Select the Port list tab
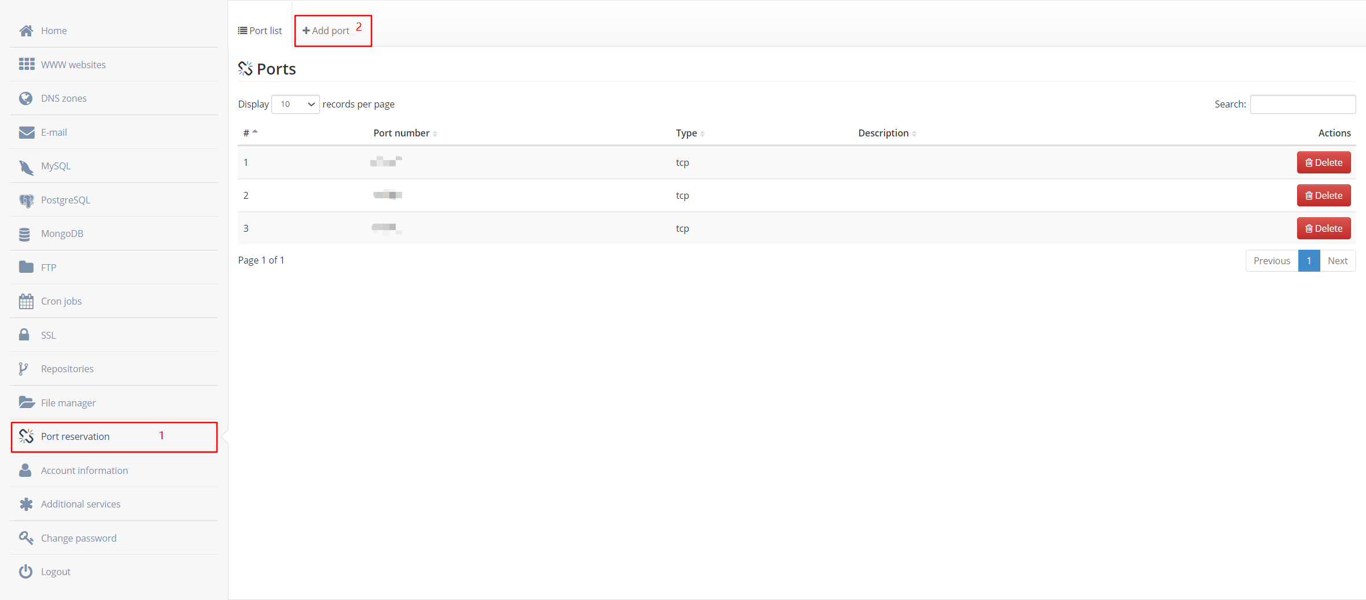Screen dimensions: 1366x600 (x=260, y=30)
